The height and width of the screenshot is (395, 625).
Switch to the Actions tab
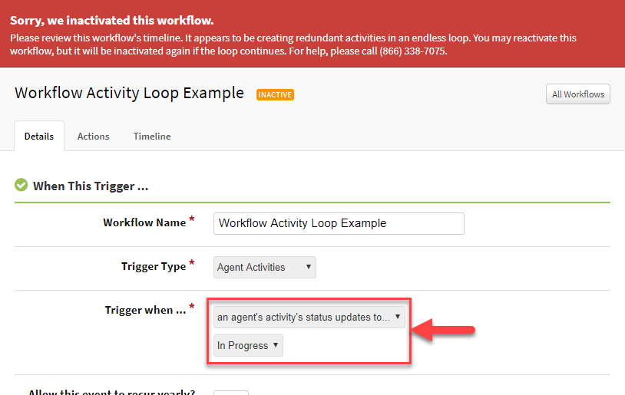click(x=93, y=137)
